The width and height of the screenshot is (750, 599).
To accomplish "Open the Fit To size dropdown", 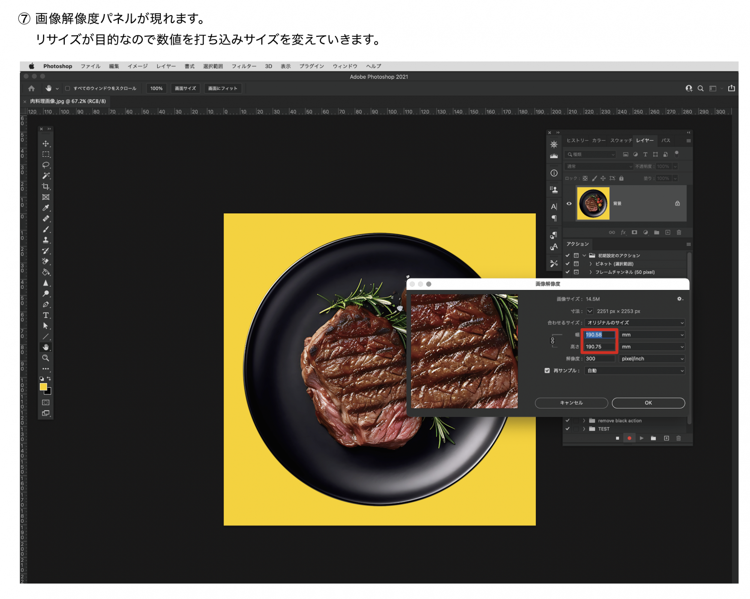I will (634, 323).
